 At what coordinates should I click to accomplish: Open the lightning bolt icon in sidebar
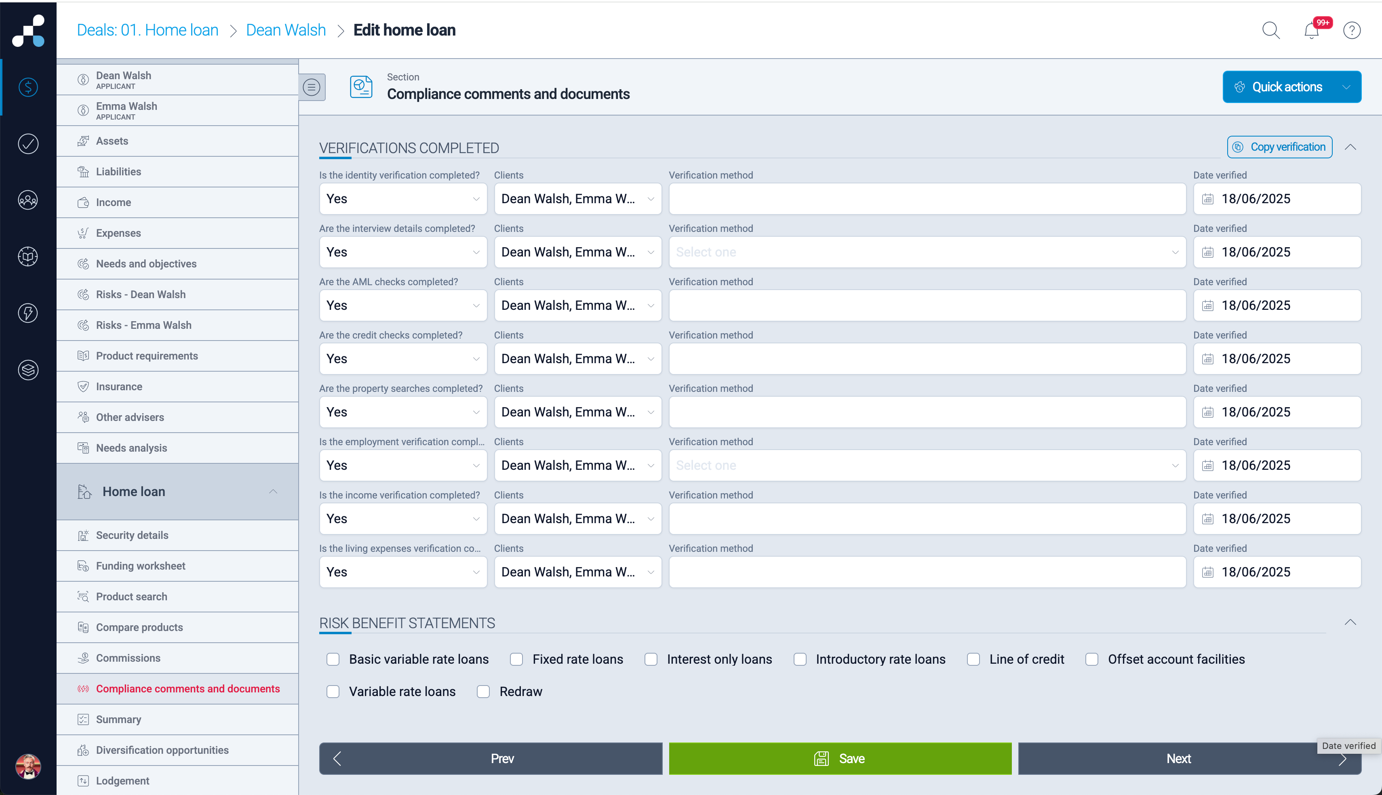[28, 313]
